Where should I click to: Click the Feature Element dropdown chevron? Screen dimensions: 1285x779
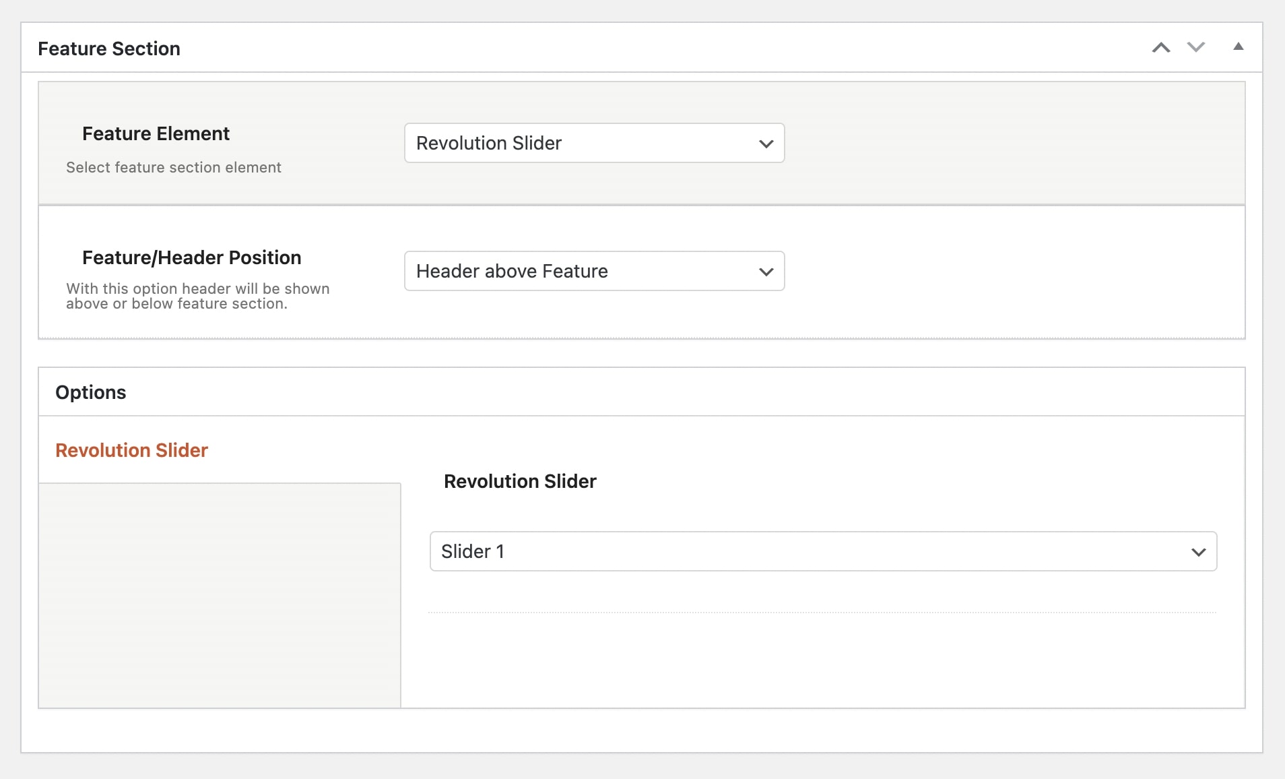click(766, 144)
